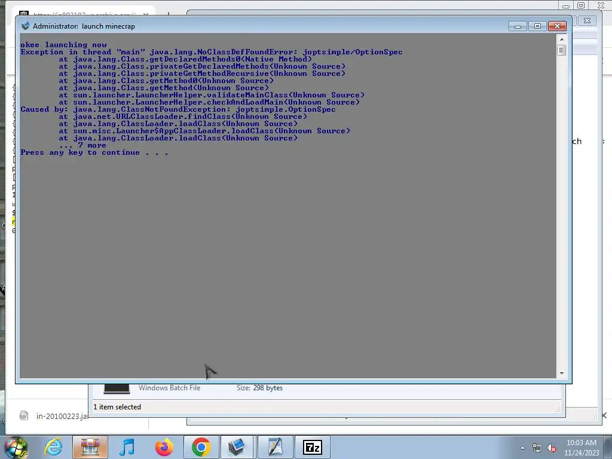Close the background Explorer window
The image size is (612, 459).
tap(587, 21)
